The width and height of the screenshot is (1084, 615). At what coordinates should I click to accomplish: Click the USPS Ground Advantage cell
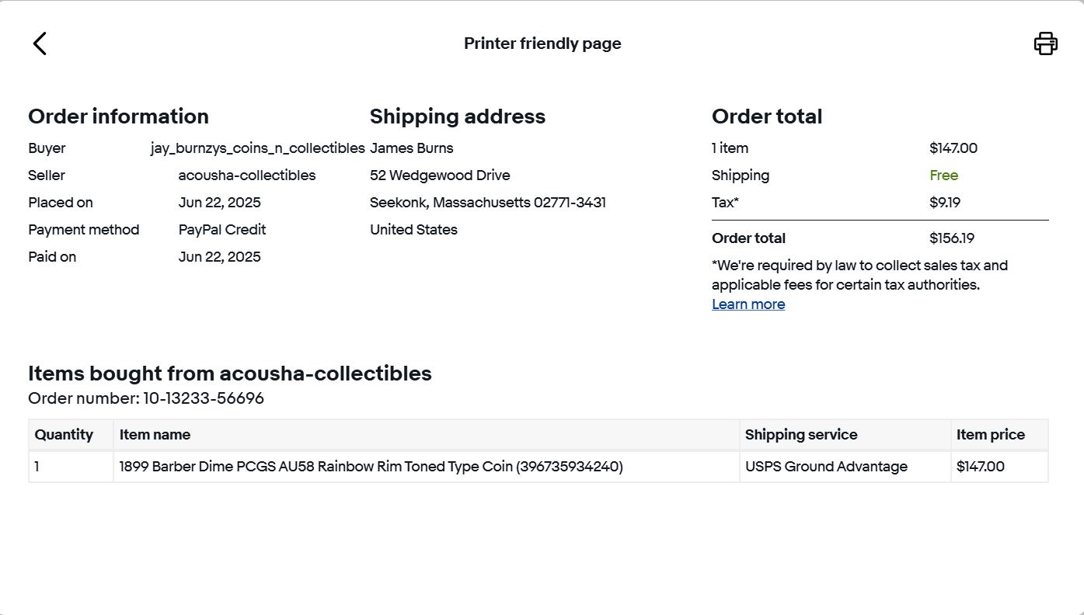coord(826,467)
